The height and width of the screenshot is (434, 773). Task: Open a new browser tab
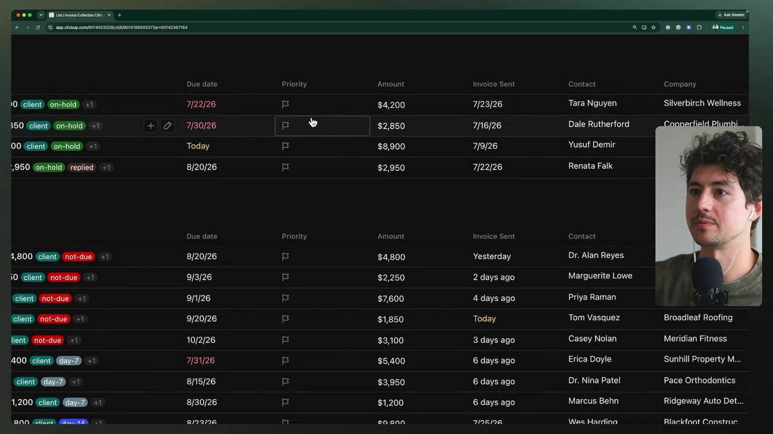(x=120, y=15)
